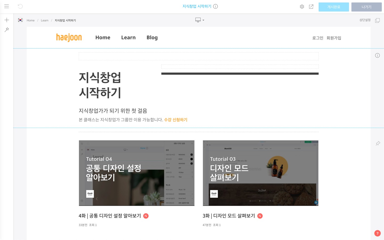Click info icon beside 지식창업 시작하기 title
Screen dimensions: 384x240
point(215,6)
